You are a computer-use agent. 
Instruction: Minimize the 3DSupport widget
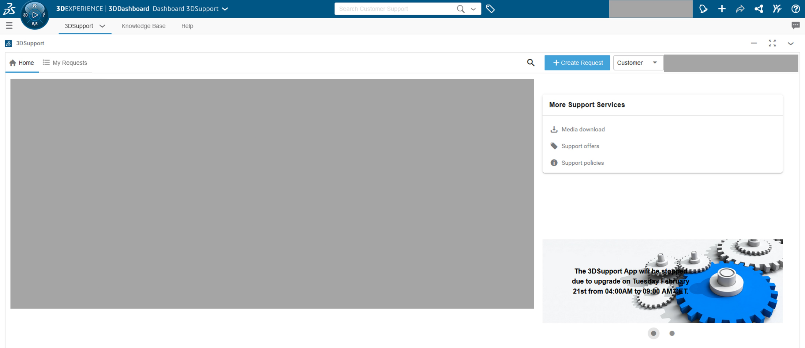click(754, 43)
